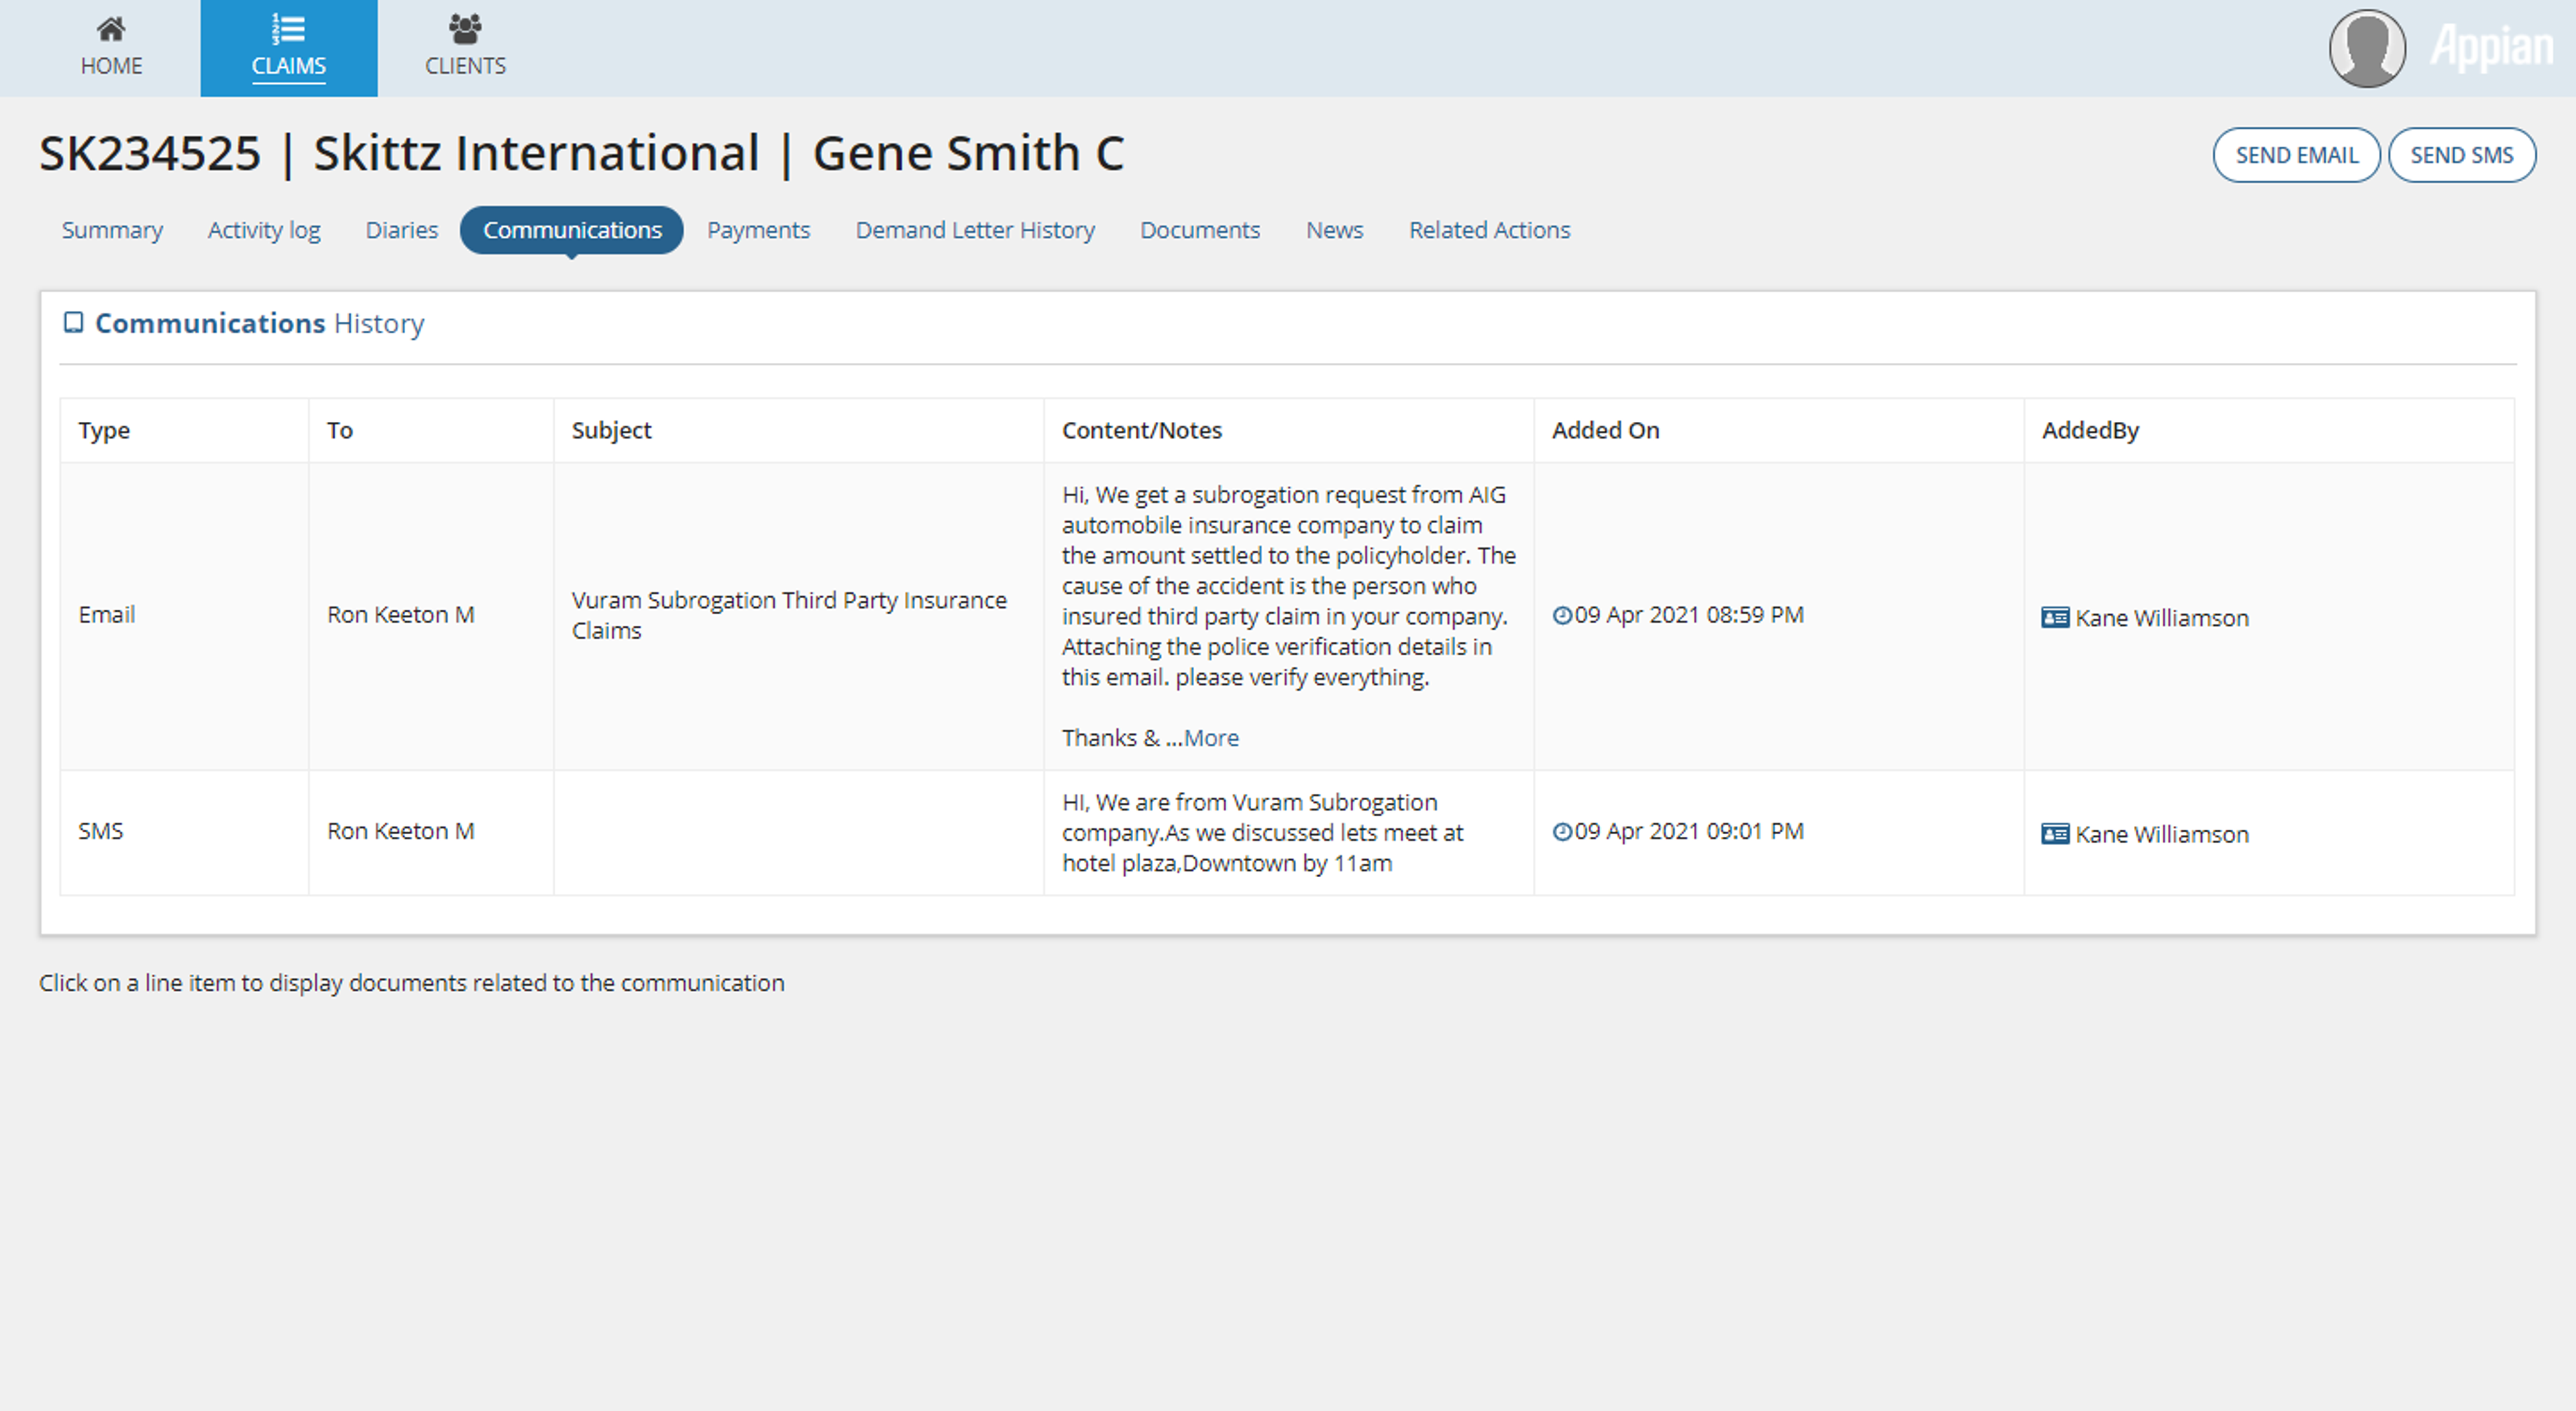2576x1411 pixels.
Task: Click Kane Williamson in the Email row
Action: tap(2161, 618)
